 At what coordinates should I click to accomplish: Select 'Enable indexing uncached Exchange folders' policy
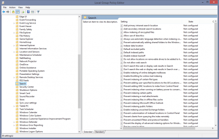tap(144, 110)
